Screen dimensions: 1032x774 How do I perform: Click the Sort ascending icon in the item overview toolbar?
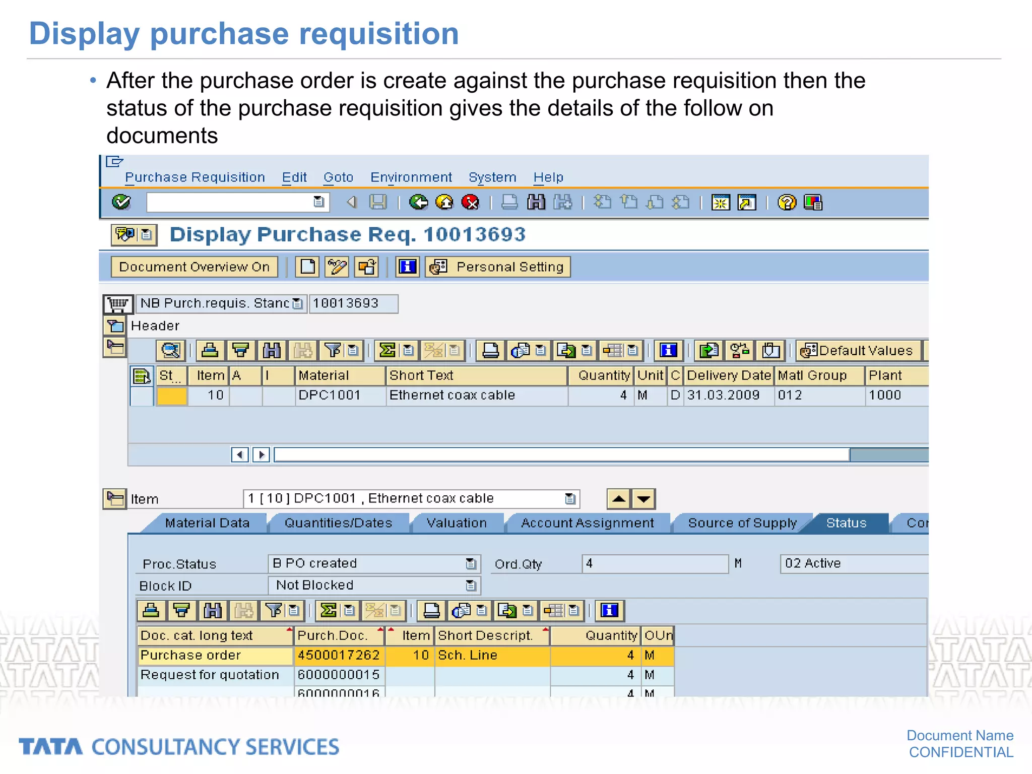(210, 350)
